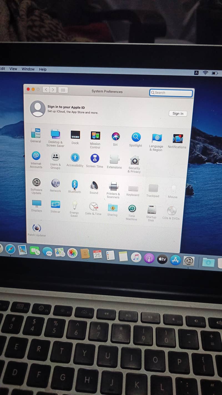The image size is (222, 395).
Task: Open Energy Saver settings
Action: pos(74,209)
